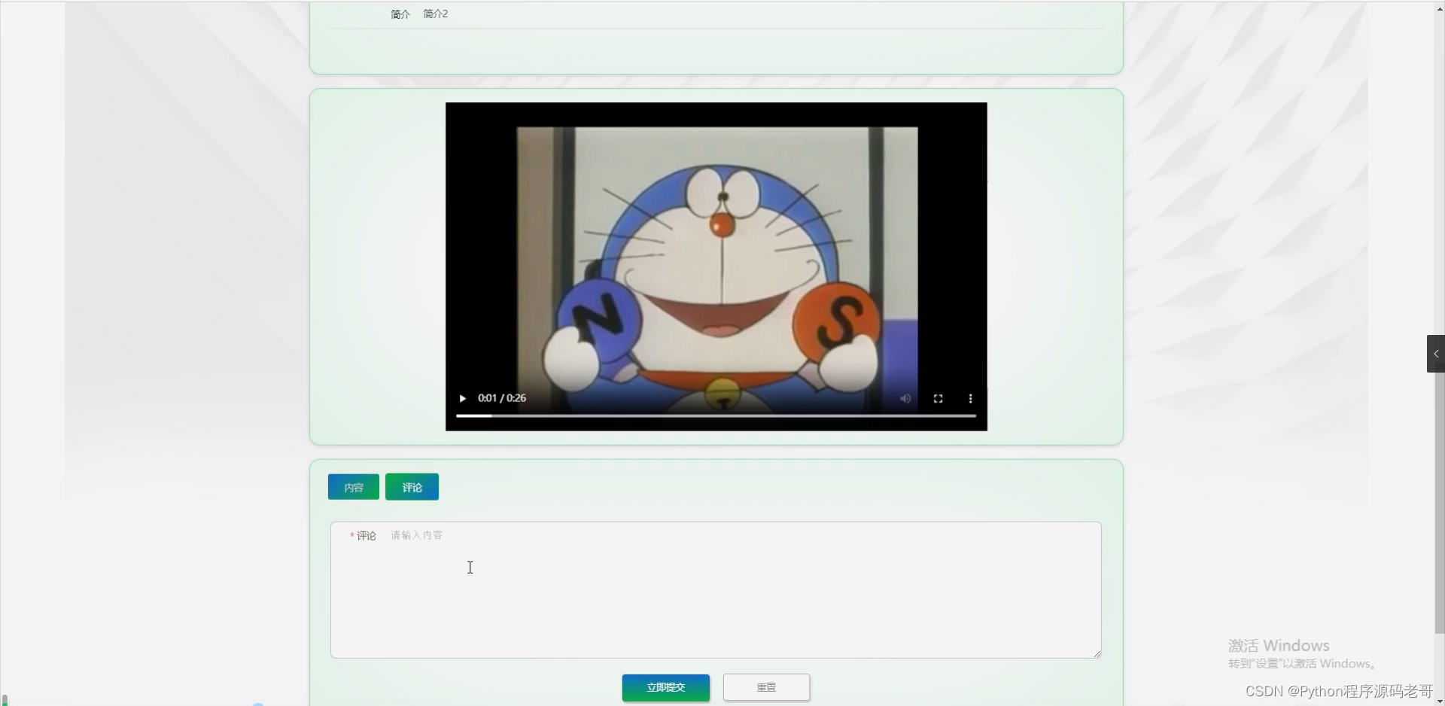The height and width of the screenshot is (706, 1445).
Task: Expand the right-side collapsed panel arrow
Action: pyautogui.click(x=1436, y=354)
